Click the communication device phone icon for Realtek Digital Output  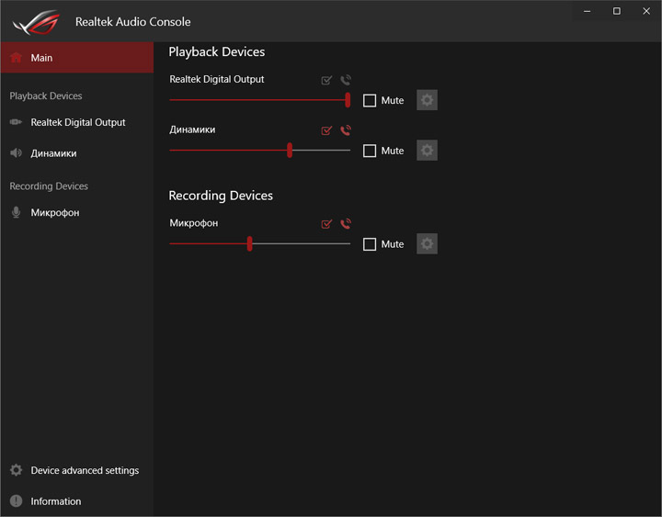346,81
